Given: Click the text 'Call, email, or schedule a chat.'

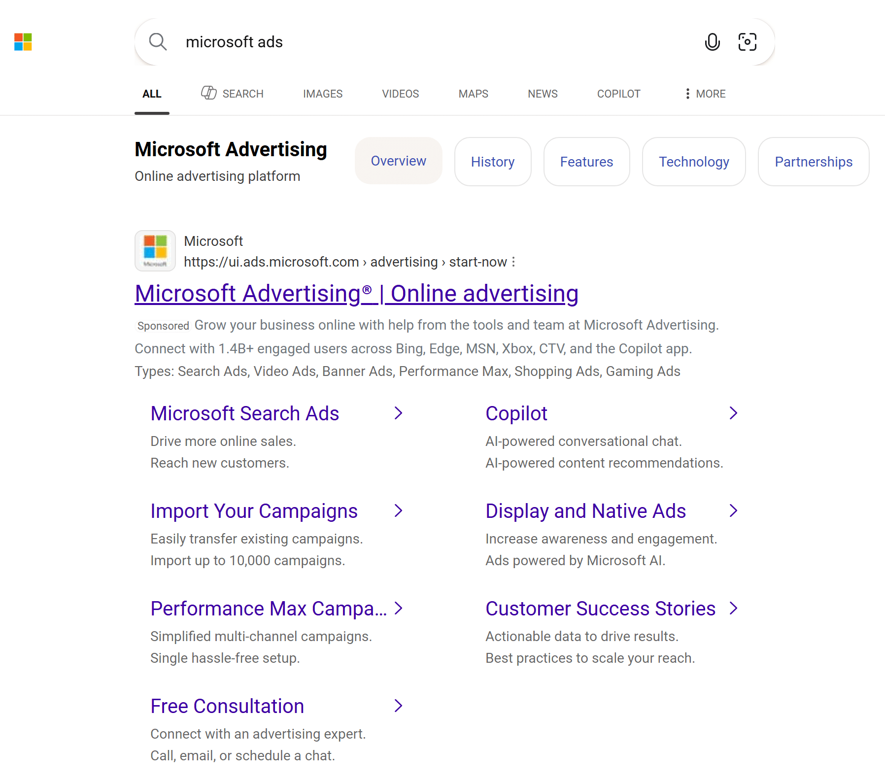Looking at the screenshot, I should pos(242,755).
